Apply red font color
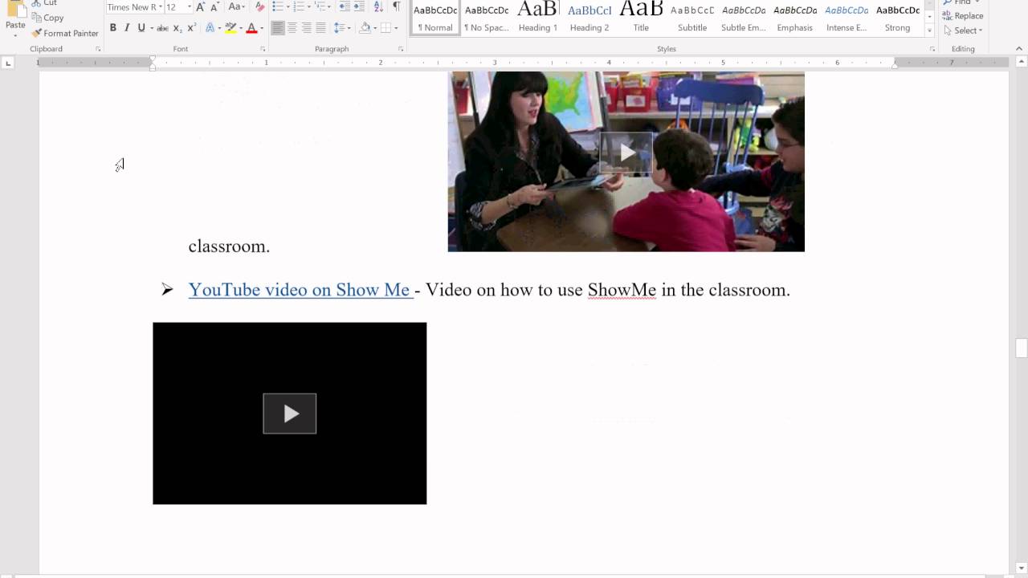1028x578 pixels. click(251, 28)
